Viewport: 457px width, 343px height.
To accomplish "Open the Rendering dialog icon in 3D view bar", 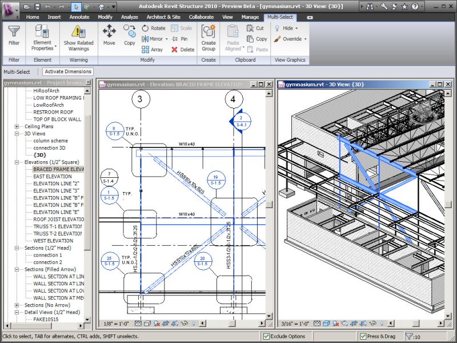I will click(344, 324).
